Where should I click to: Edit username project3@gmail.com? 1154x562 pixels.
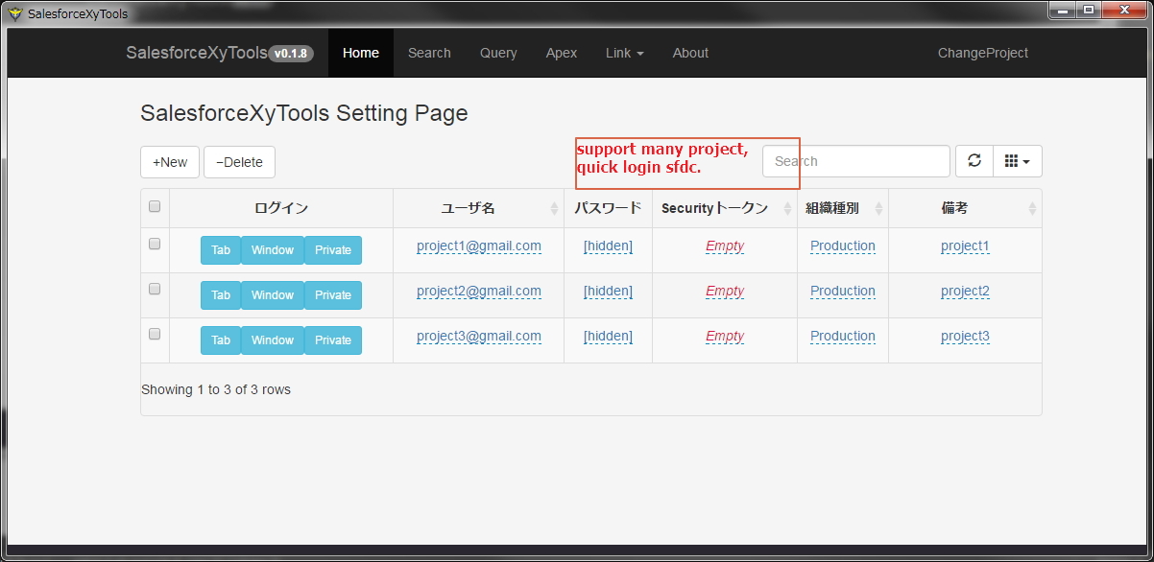[479, 337]
